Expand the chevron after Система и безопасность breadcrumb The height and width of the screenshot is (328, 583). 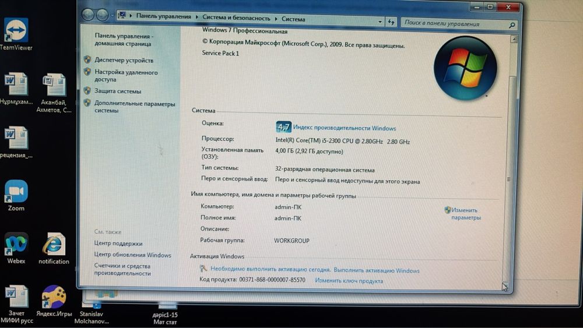(276, 19)
